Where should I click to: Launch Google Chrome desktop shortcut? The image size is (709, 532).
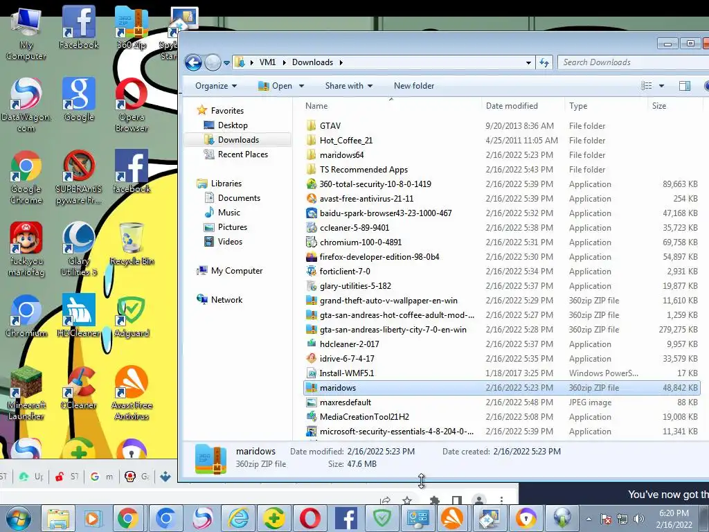[26, 177]
